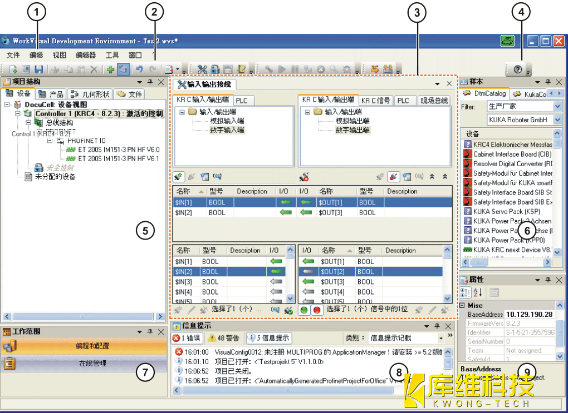
Task: Click the Undo arrow in toolbar
Action: (x=140, y=69)
